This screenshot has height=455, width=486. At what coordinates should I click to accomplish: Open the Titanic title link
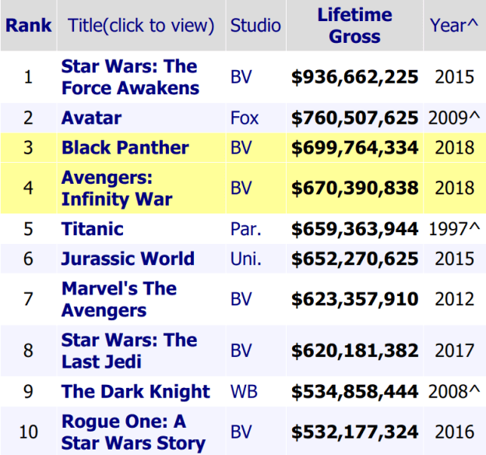tap(92, 229)
